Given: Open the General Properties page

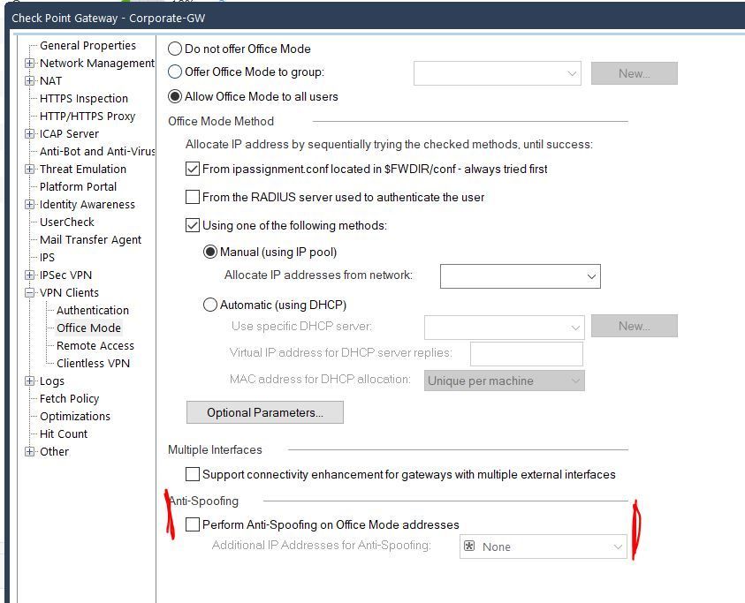Looking at the screenshot, I should pyautogui.click(x=87, y=46).
